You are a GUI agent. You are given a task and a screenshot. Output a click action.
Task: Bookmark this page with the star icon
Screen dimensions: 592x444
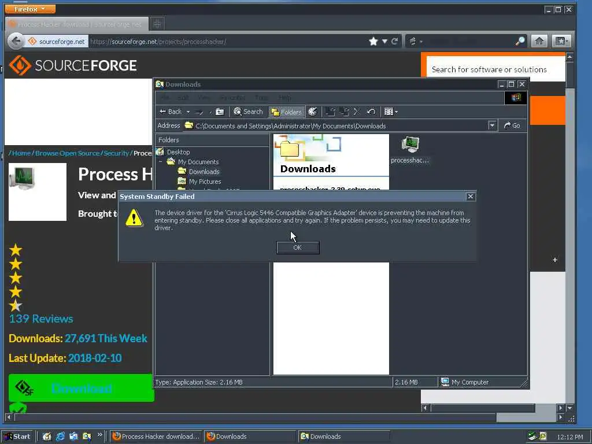point(373,41)
